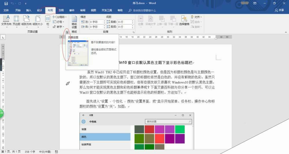Click the 查找设置 search box in embedded image
Screen dimensions: 289x154
pos(168,122)
